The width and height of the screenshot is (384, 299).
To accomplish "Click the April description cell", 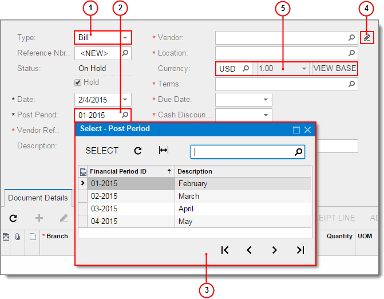I will pos(243,209).
